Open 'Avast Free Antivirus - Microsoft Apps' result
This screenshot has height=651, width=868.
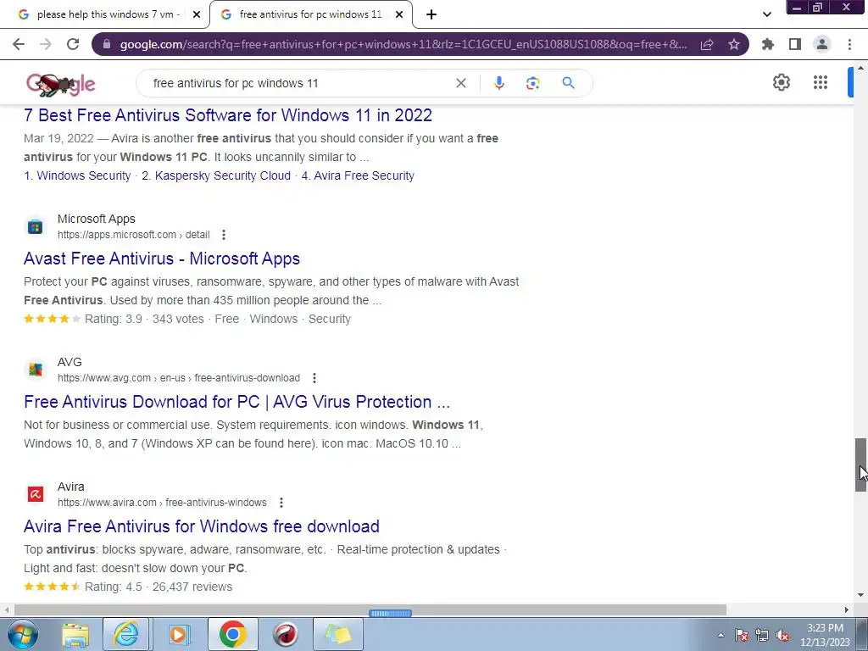click(162, 259)
